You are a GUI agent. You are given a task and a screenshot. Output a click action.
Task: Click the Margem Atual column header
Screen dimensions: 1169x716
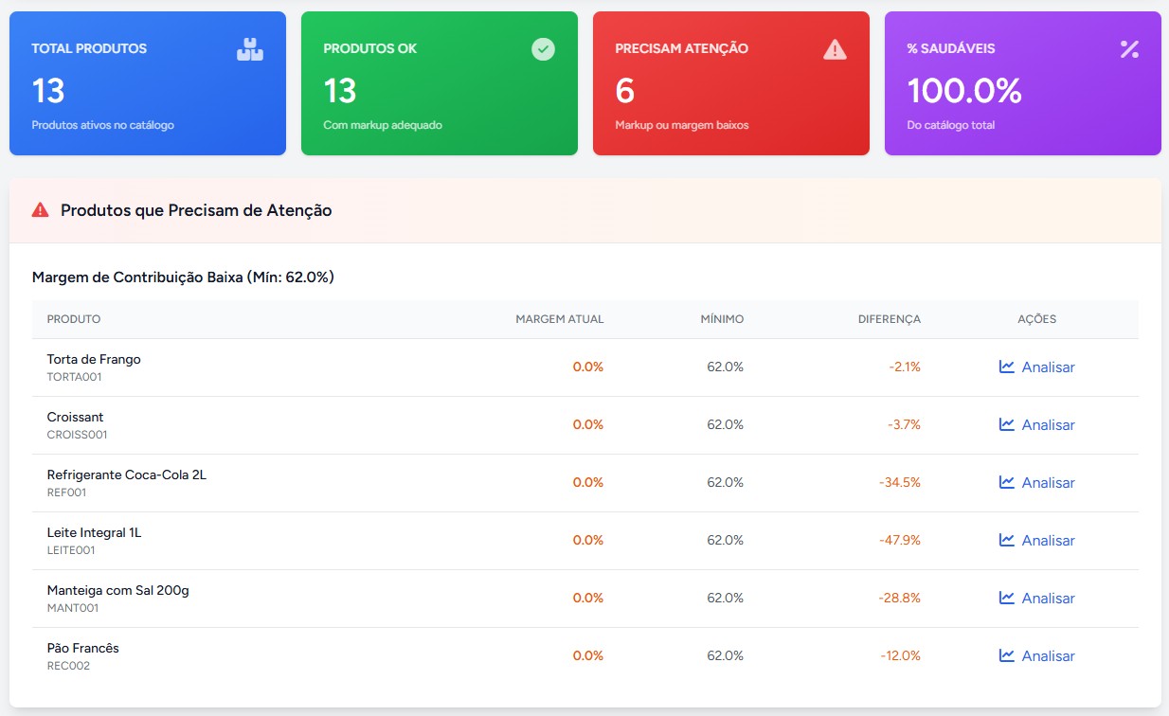coord(559,319)
